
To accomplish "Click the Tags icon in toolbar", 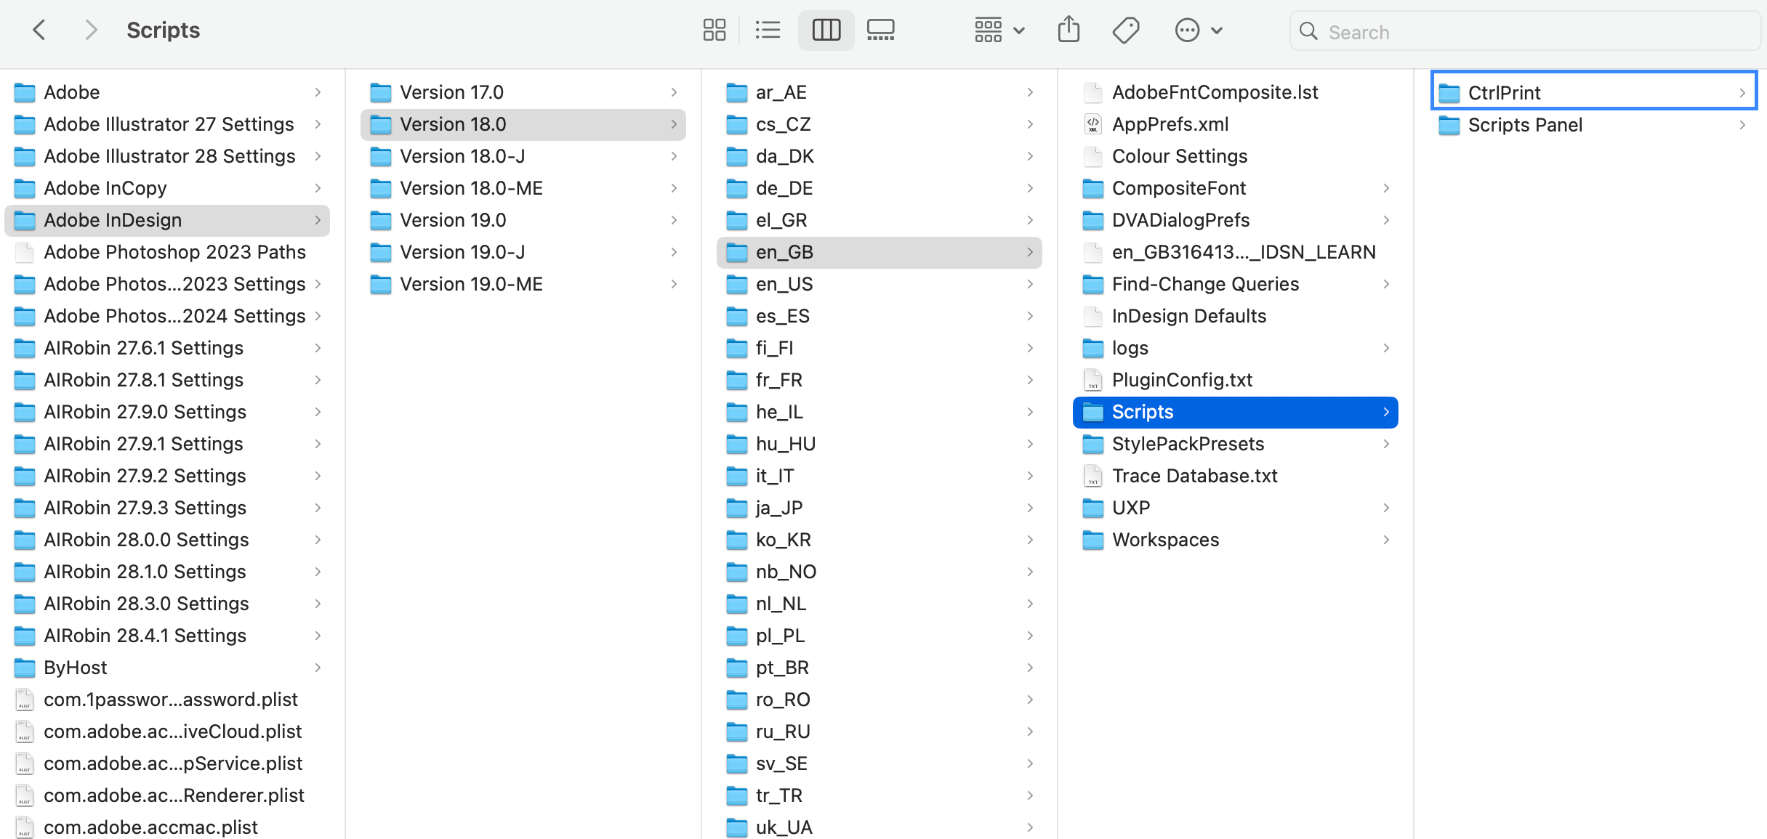I will [x=1126, y=31].
